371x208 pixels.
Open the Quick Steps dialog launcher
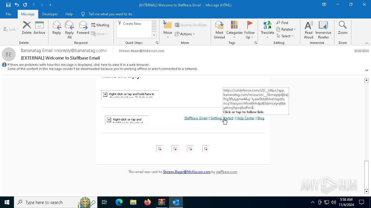pyautogui.click(x=157, y=43)
